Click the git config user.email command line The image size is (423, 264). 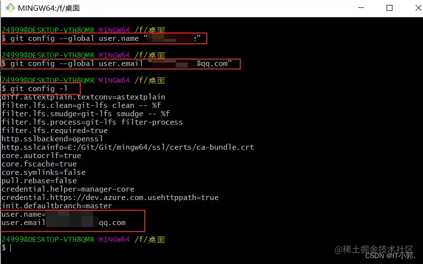[x=121, y=64]
